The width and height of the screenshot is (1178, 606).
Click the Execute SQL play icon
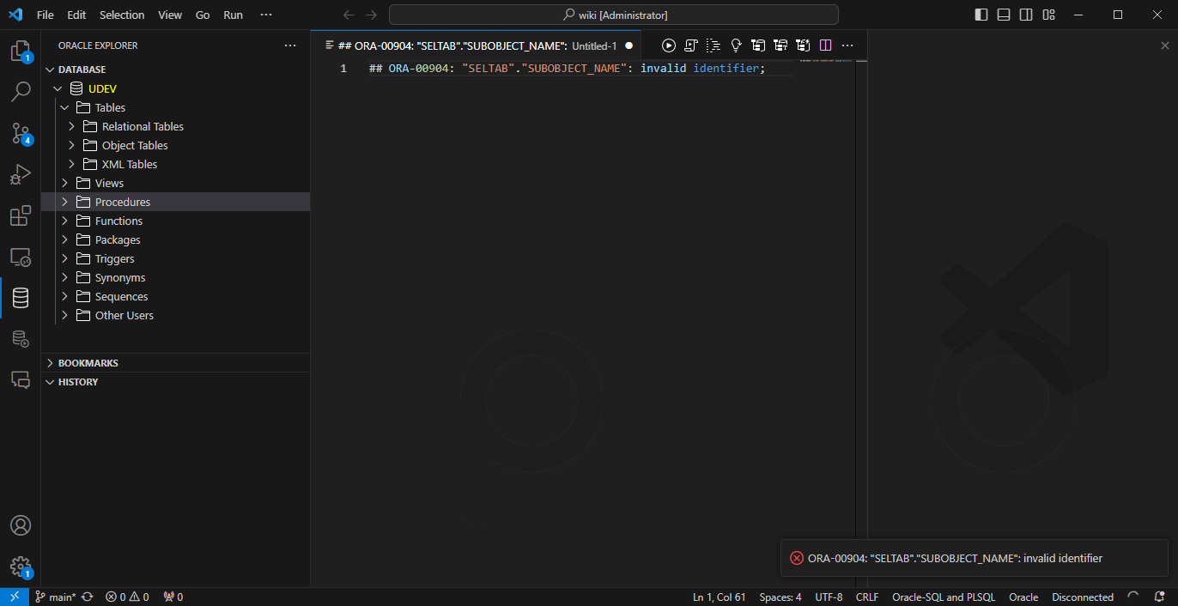click(x=669, y=45)
